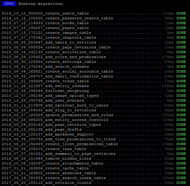Image resolution: width=190 pixels, height=186 pixels.
Task: Select the create_users_table migration line
Action: pyautogui.click(x=45, y=13)
